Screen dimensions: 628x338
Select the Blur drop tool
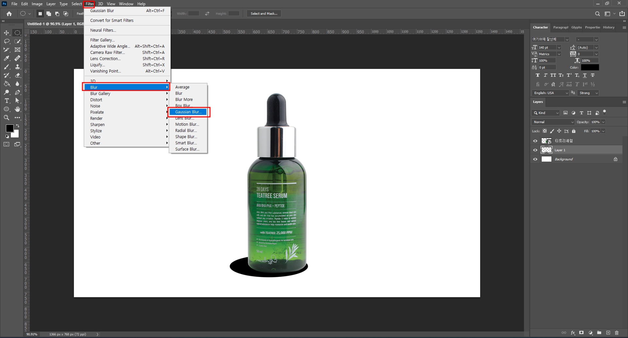pos(17,84)
